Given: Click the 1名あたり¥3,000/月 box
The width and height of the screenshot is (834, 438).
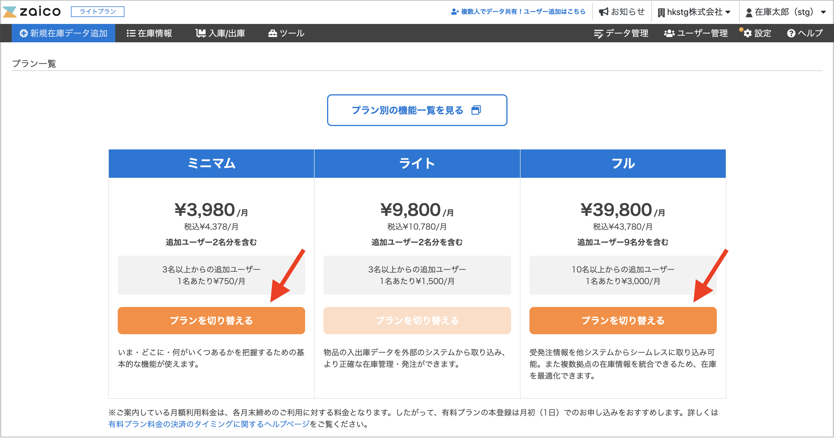Looking at the screenshot, I should [623, 275].
